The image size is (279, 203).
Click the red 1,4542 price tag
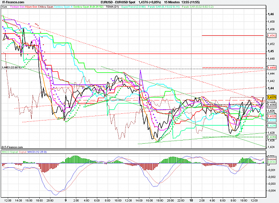tap(272, 36)
